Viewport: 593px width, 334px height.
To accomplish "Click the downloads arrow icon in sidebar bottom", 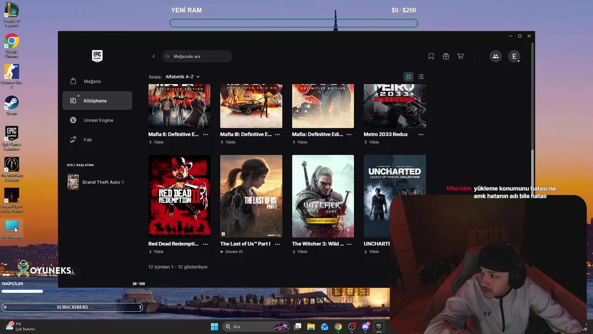I will point(73,272).
